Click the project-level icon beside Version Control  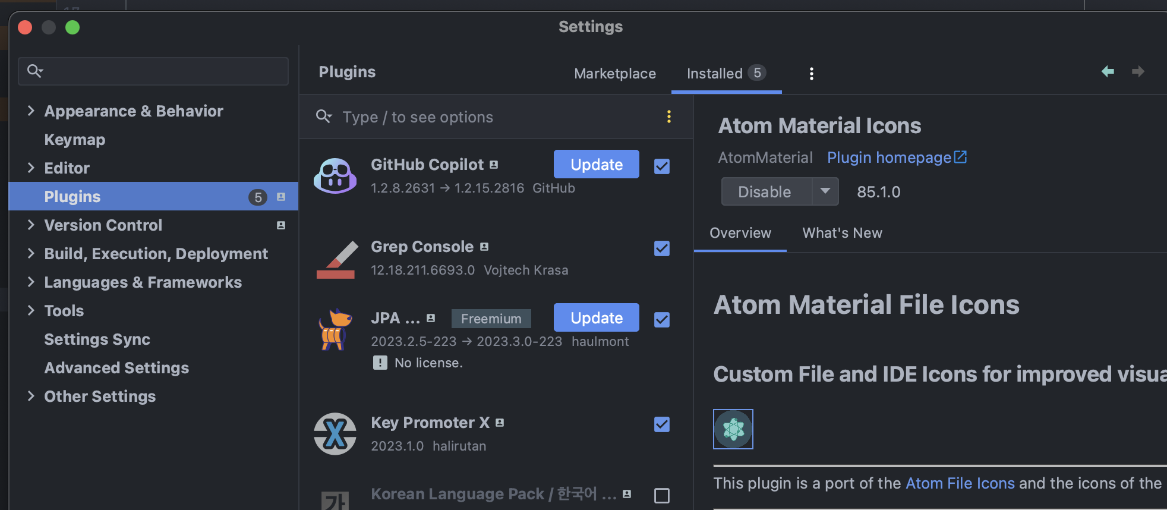281,225
